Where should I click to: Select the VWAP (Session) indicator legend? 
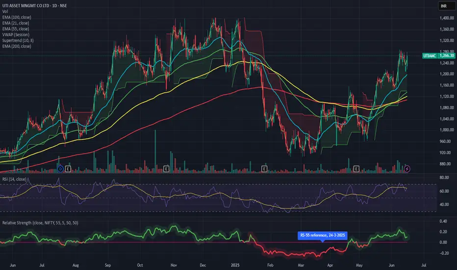(x=16, y=35)
